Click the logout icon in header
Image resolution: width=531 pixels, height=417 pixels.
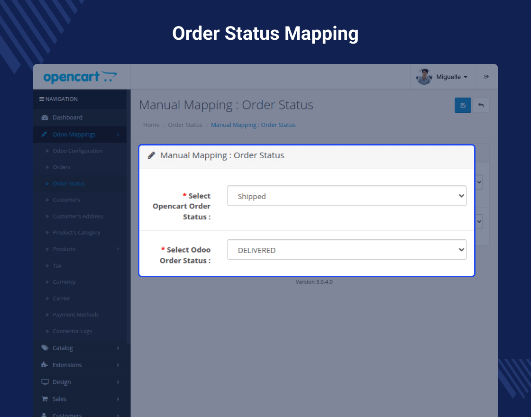tap(486, 77)
